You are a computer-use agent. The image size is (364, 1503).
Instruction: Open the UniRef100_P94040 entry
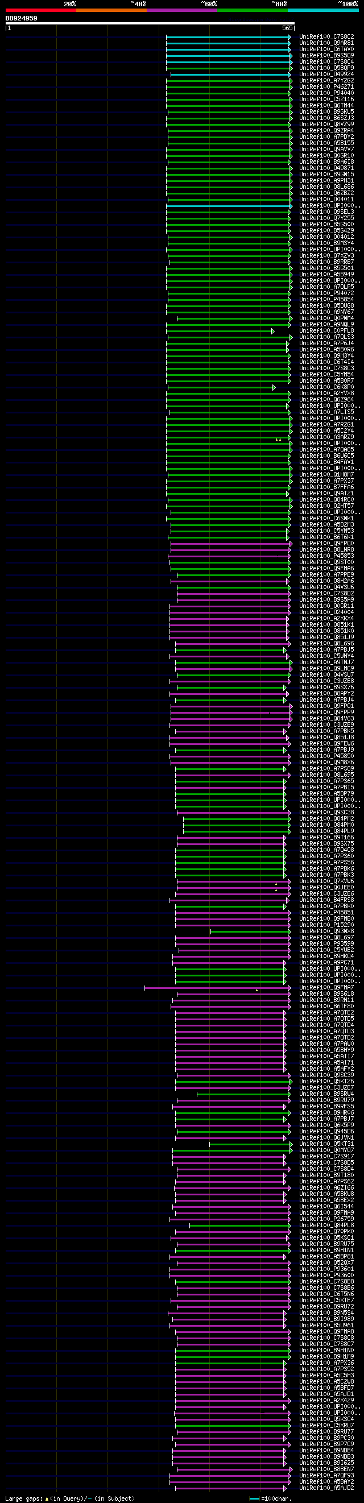(326, 93)
